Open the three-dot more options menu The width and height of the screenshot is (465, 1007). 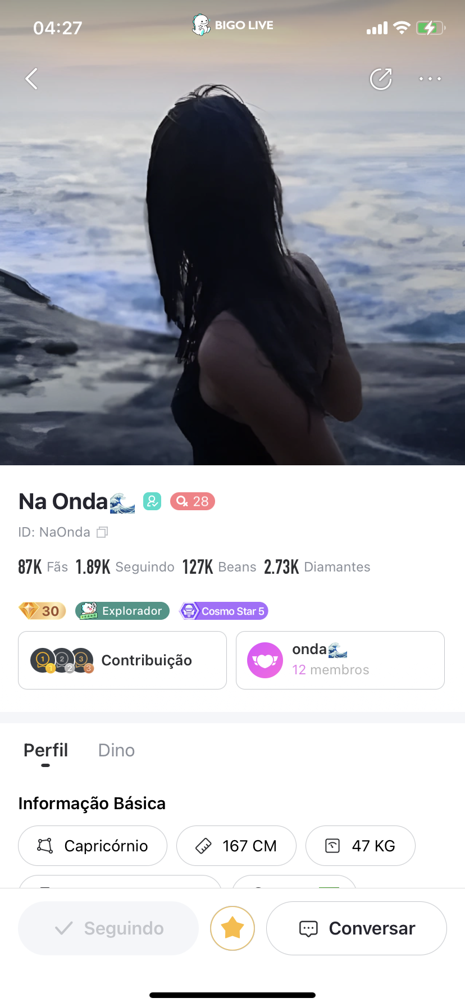point(430,79)
